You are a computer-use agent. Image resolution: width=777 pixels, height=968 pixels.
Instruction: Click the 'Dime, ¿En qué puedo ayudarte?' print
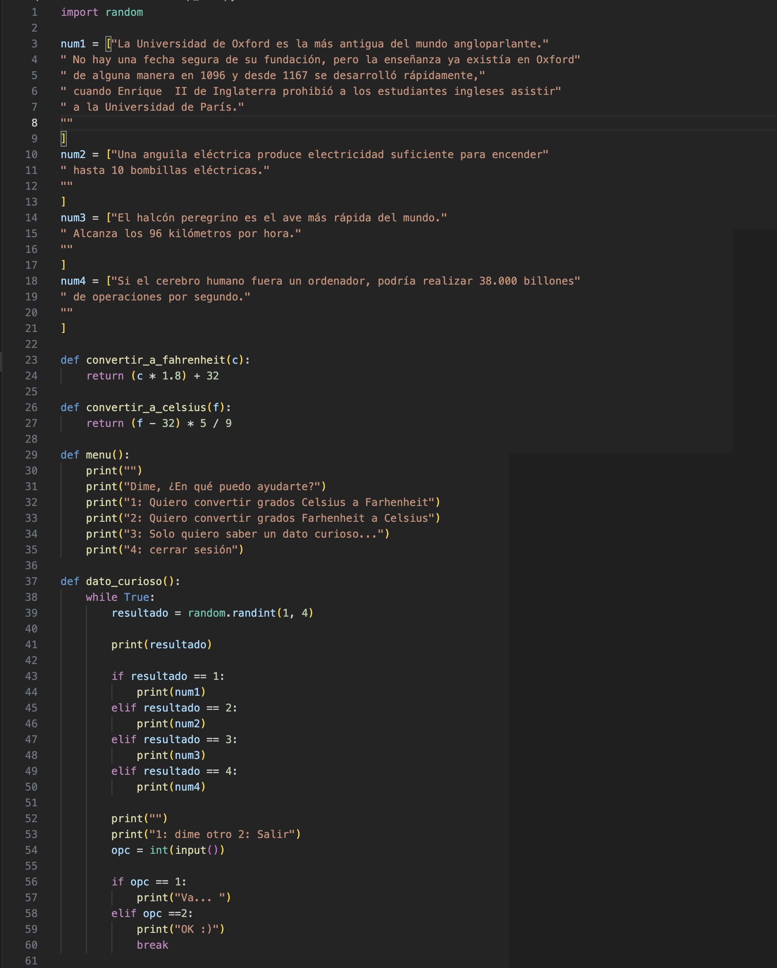[x=206, y=487]
